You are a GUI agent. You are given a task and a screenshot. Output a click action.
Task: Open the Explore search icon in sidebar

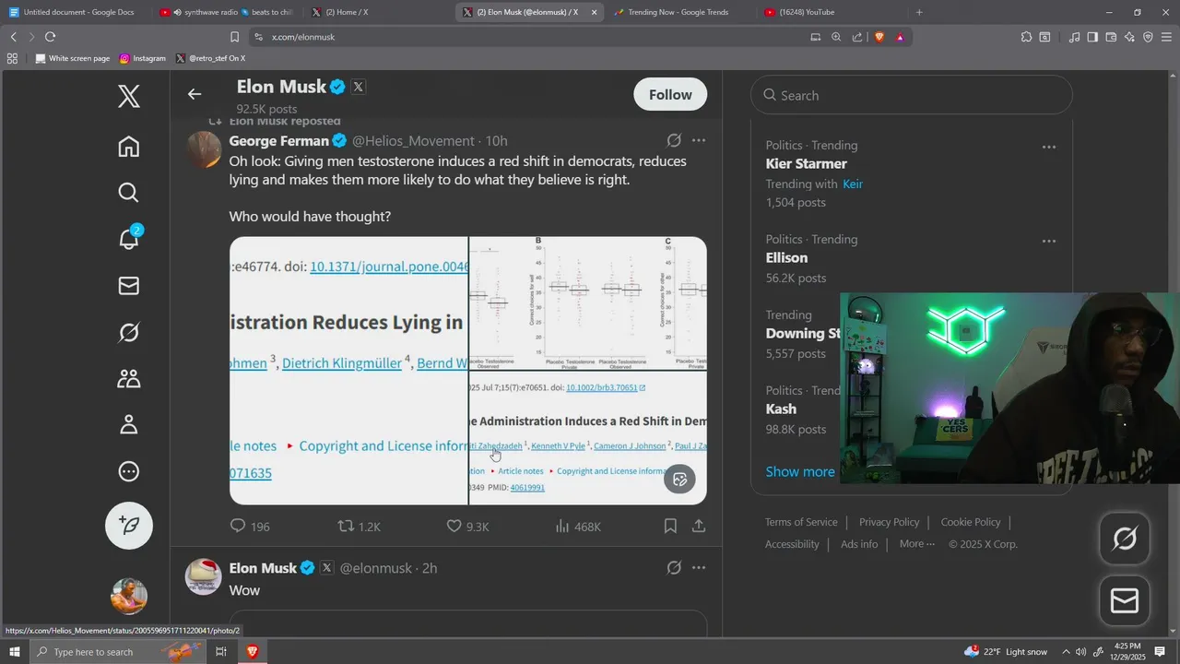point(129,192)
